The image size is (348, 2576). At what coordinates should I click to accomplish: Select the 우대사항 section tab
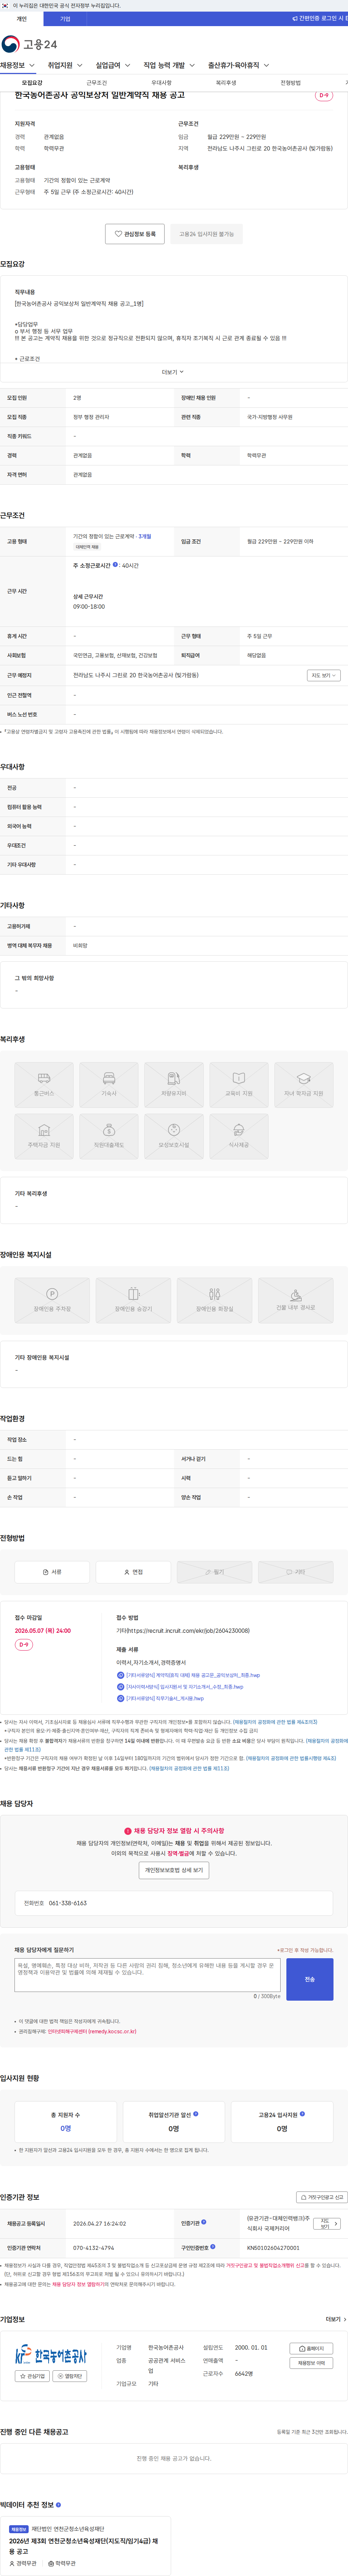click(161, 83)
